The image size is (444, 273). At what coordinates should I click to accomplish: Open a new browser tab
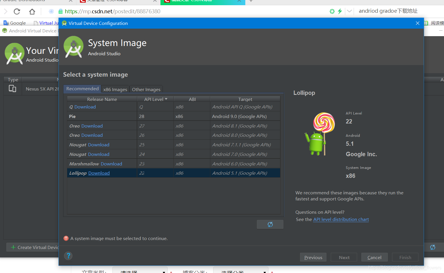pyautogui.click(x=251, y=1)
